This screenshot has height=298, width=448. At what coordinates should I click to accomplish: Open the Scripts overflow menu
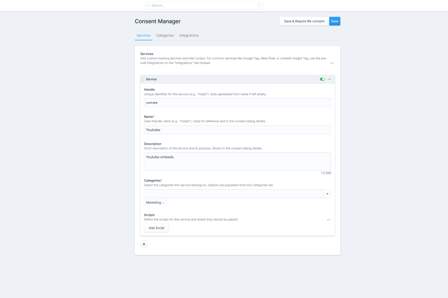[329, 220]
